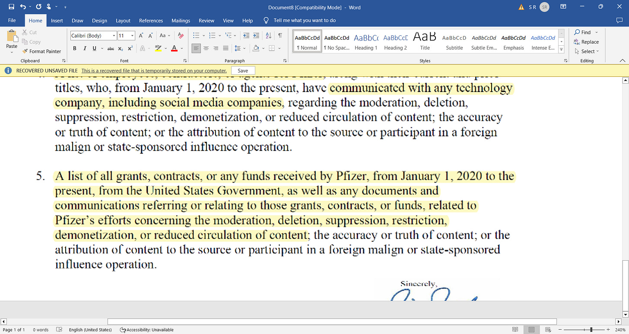Image resolution: width=629 pixels, height=334 pixels.
Task: Switch to the Layout tab
Action: click(123, 20)
